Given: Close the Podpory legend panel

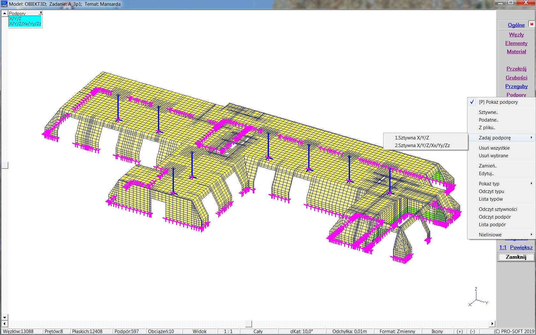Looking at the screenshot, I should [41, 13].
